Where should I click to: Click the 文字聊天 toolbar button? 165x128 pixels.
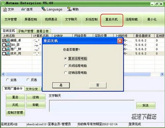(71, 20)
